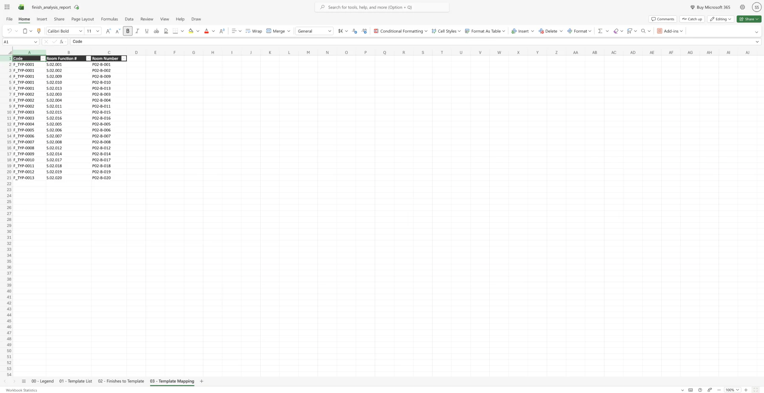Open the AutoSum function
Viewport: 764px width, 393px height.
(x=601, y=31)
